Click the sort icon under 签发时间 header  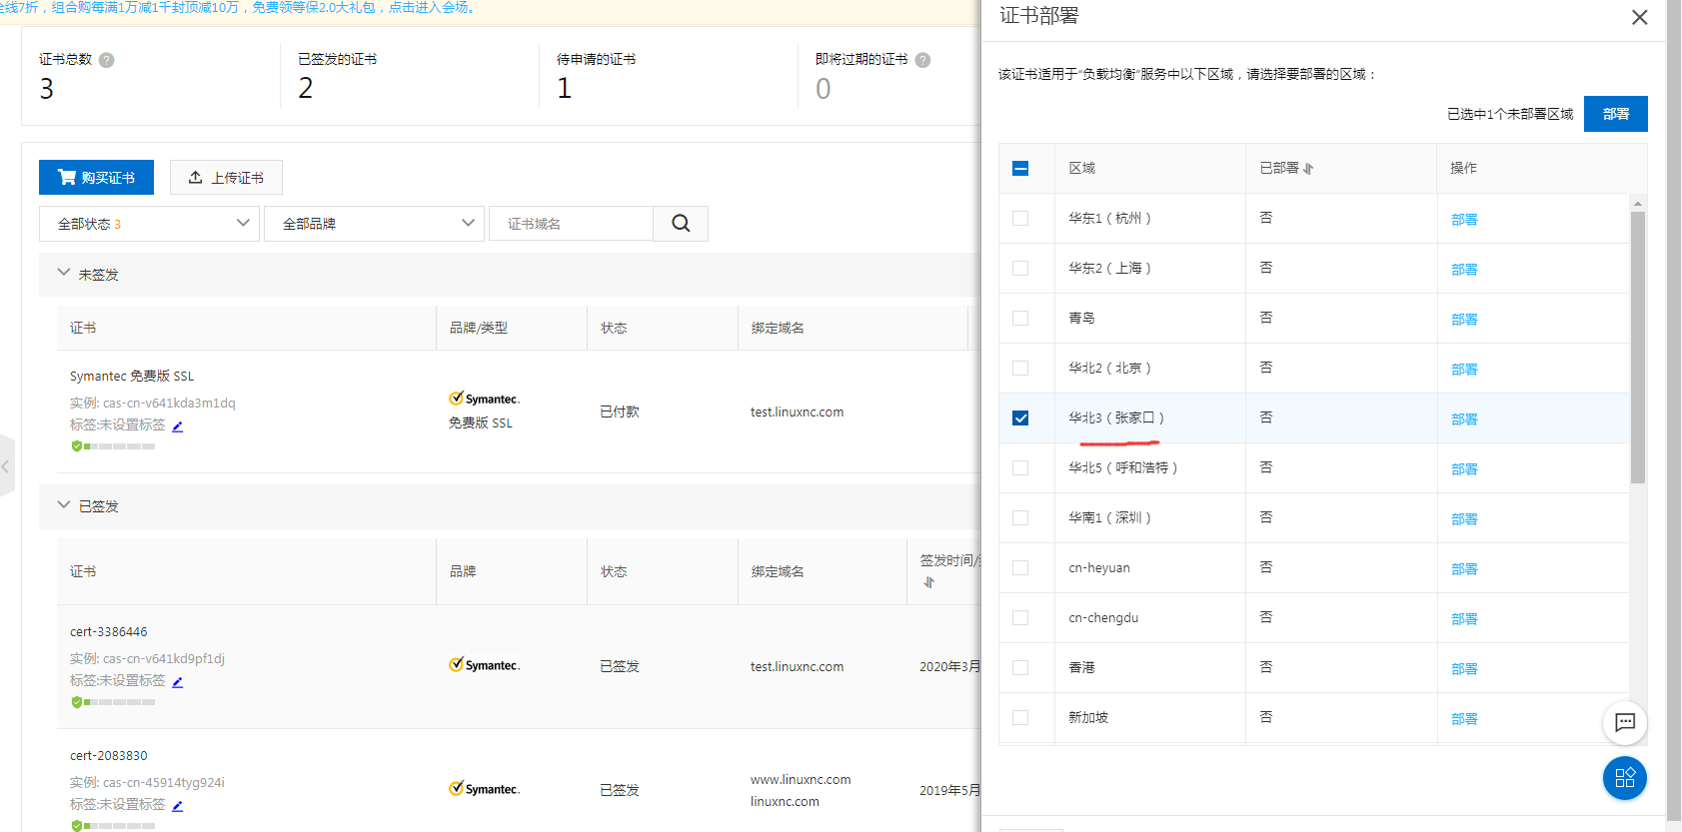[x=928, y=582]
